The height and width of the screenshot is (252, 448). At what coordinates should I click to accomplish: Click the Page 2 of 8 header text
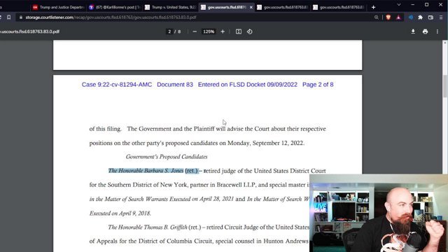coord(318,85)
